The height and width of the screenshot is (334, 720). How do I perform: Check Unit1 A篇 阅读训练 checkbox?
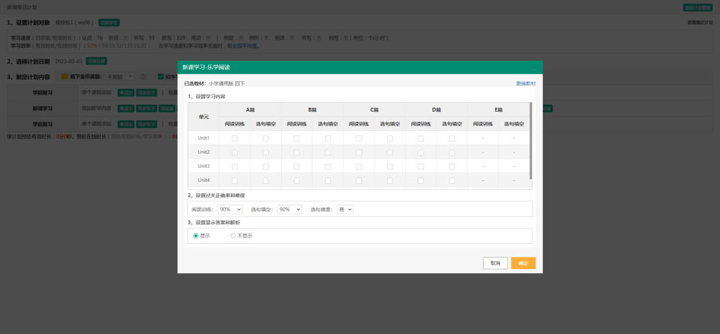pyautogui.click(x=235, y=138)
